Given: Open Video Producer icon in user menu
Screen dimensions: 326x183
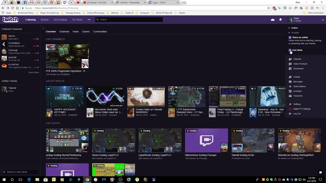Looking at the screenshot, I should (290, 64).
